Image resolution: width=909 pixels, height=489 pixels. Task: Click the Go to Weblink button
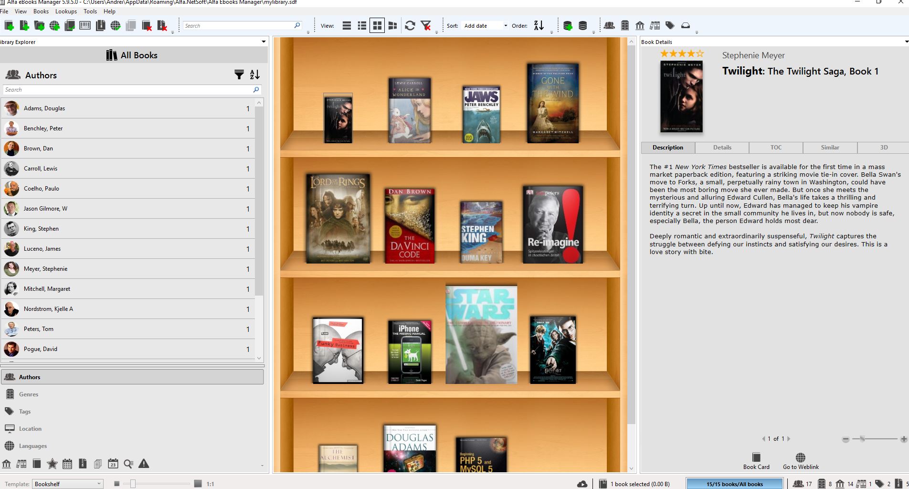(801, 461)
